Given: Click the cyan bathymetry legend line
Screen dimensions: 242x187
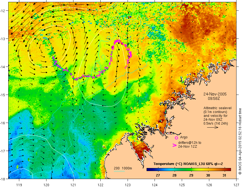Looking at the screenshot, I should 119,171.
